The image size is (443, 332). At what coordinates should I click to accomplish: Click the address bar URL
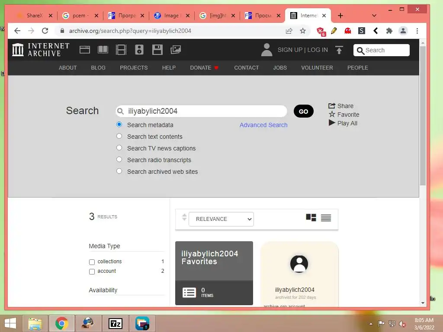click(130, 31)
